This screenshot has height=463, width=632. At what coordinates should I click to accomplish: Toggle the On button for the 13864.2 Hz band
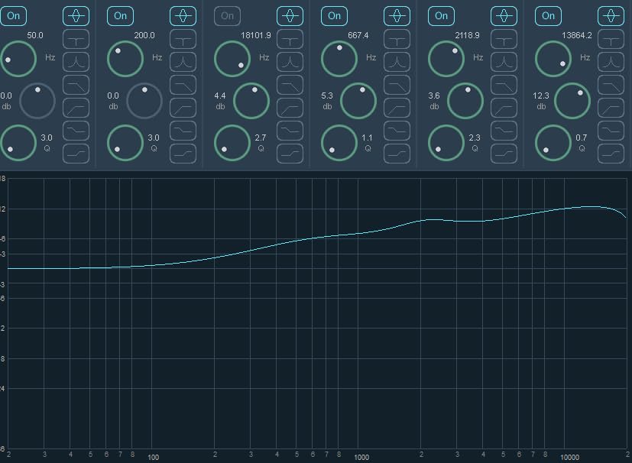(548, 16)
